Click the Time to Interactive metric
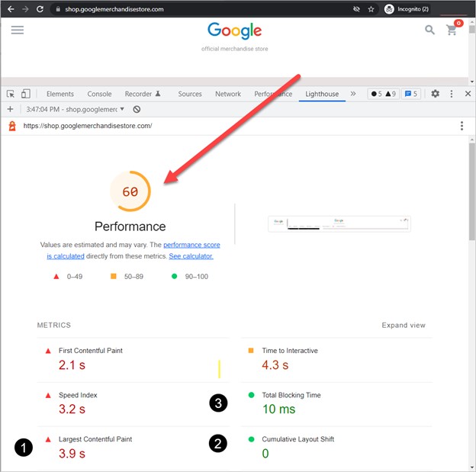 coord(336,360)
